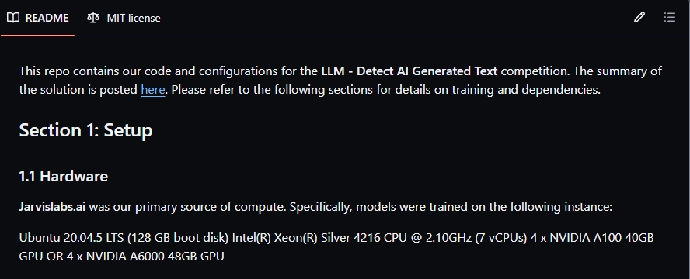The width and height of the screenshot is (690, 279).
Task: Switch to the README tab
Action: (x=38, y=18)
